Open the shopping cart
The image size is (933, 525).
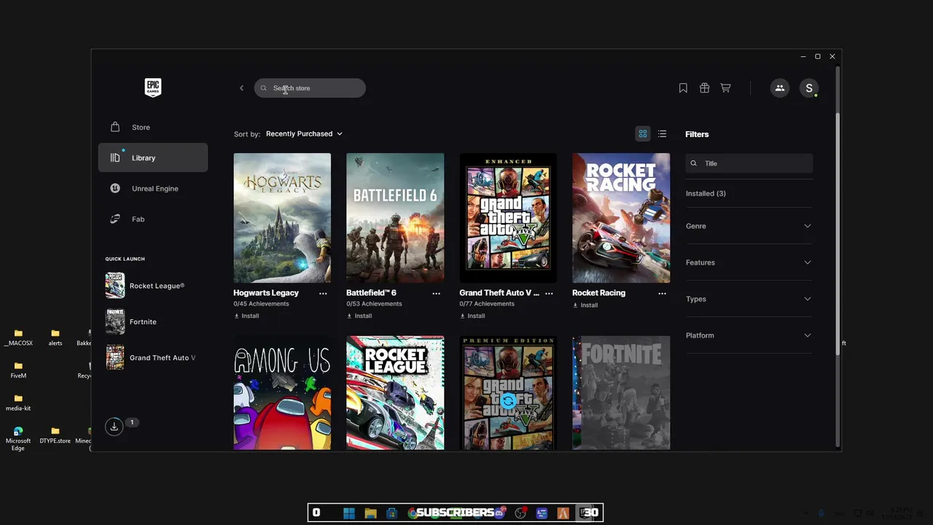click(725, 88)
